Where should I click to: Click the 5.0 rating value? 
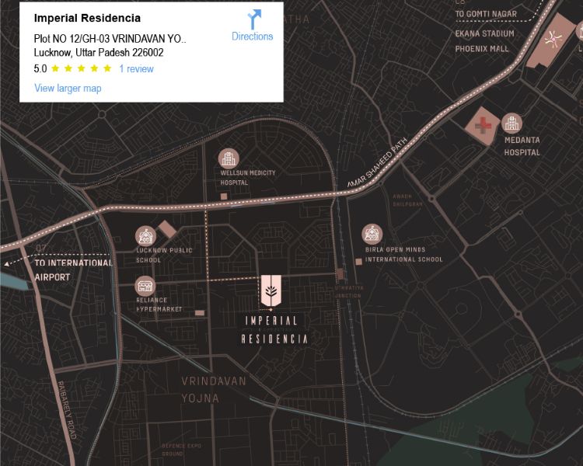(x=40, y=69)
